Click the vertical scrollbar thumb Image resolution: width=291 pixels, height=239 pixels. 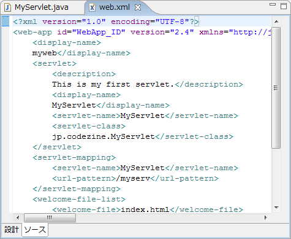[276, 88]
